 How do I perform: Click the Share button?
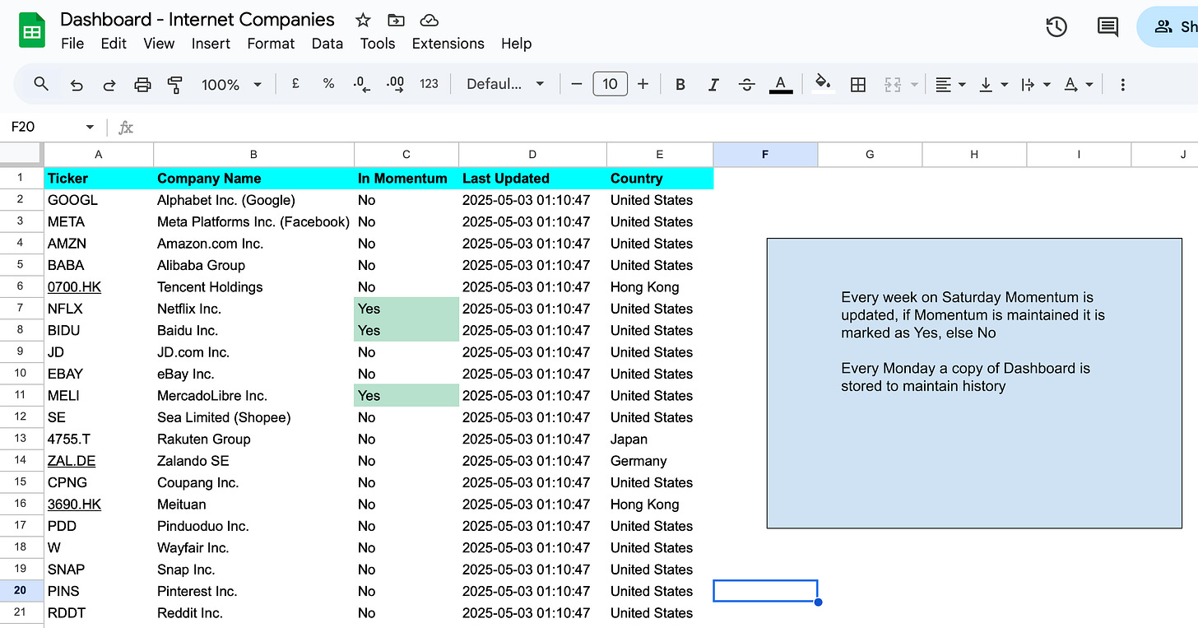[1168, 26]
